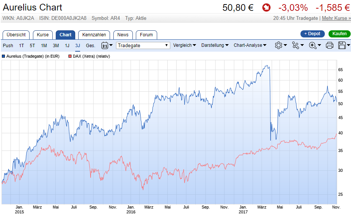
Task: Switch to the Kurse tab
Action: 43,35
